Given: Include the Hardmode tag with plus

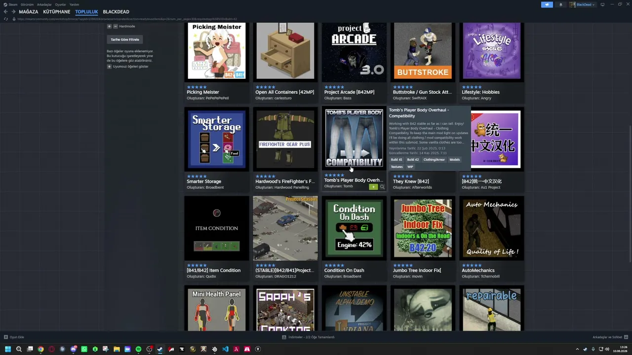Looking at the screenshot, I should 109,26.
